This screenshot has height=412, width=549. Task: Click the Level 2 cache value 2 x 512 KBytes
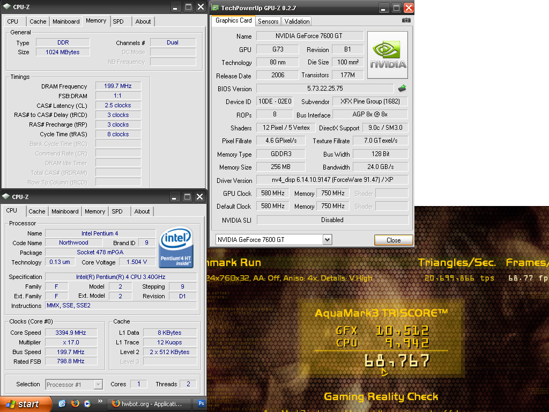click(170, 352)
